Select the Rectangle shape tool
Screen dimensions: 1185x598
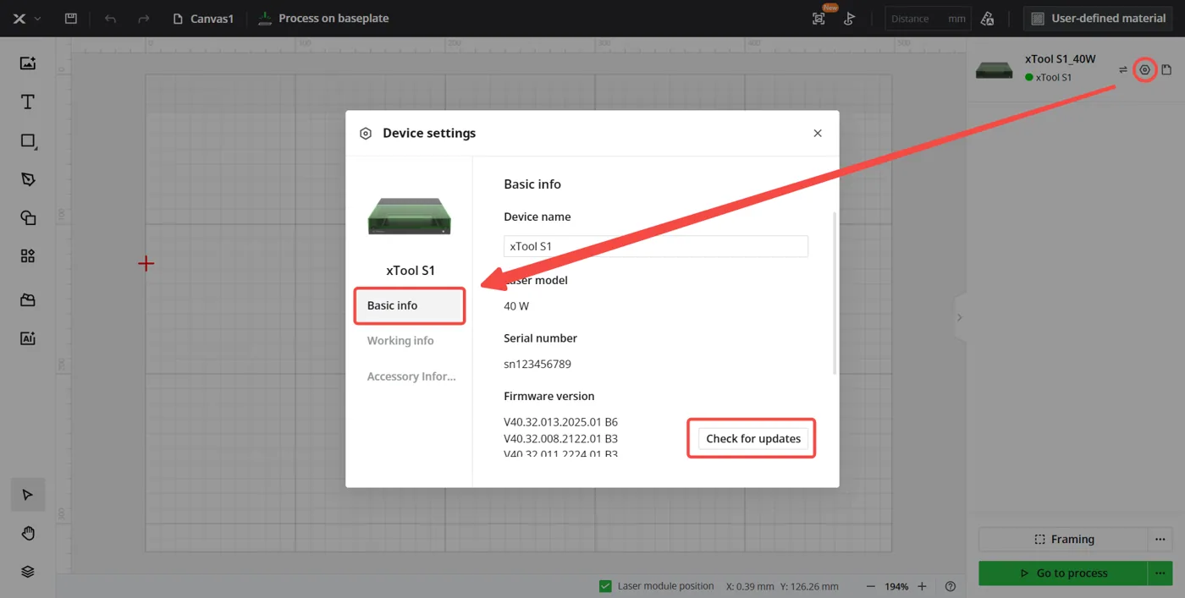pos(28,141)
